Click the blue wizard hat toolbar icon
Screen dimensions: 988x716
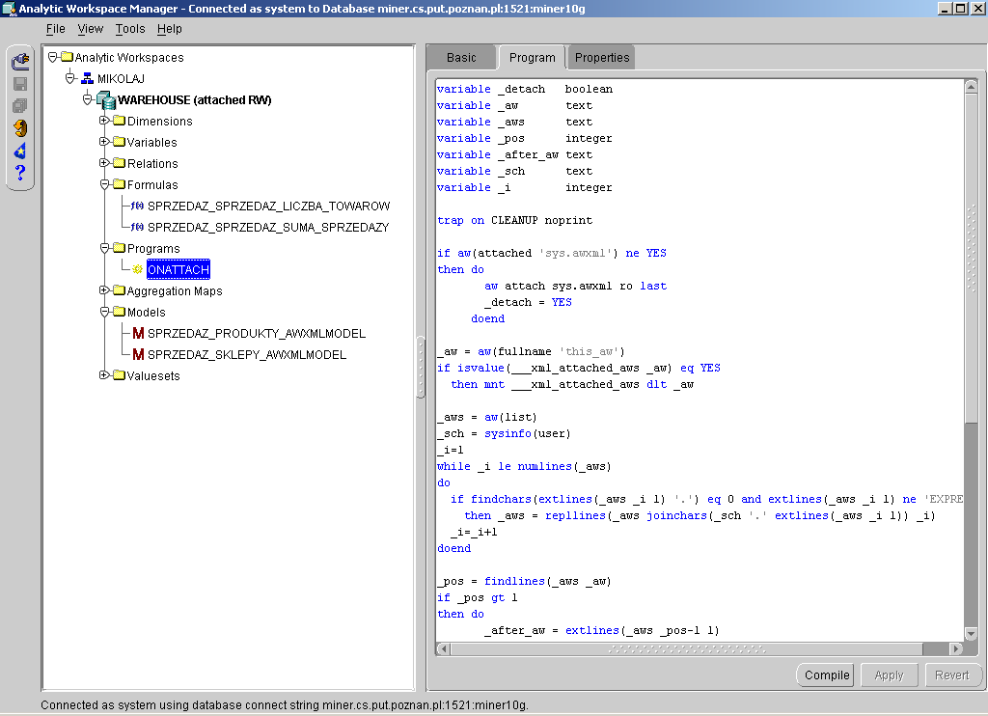tap(20, 151)
